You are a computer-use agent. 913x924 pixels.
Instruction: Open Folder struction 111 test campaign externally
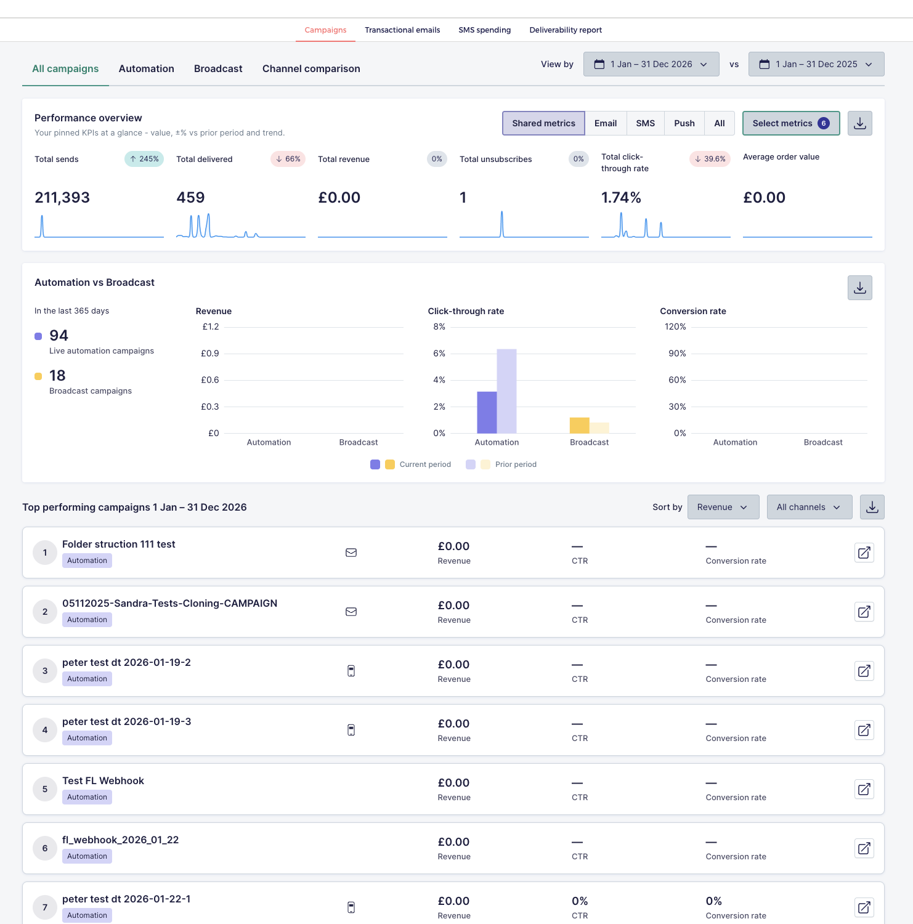pyautogui.click(x=864, y=553)
